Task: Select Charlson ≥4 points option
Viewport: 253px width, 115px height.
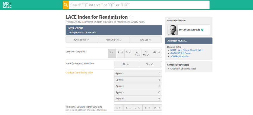Action: [x=138, y=98]
